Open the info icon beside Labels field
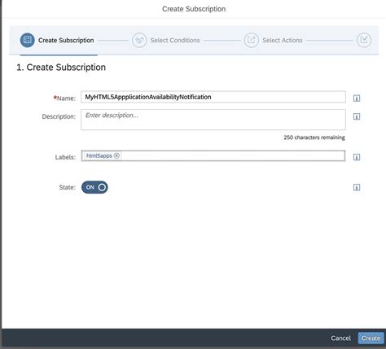The width and height of the screenshot is (386, 349). pyautogui.click(x=357, y=157)
